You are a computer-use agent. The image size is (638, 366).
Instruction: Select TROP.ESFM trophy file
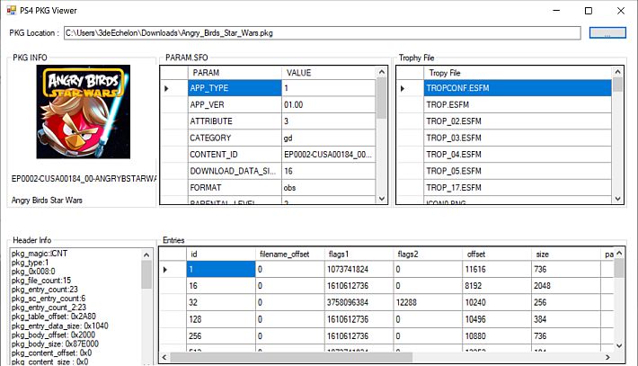[x=518, y=104]
